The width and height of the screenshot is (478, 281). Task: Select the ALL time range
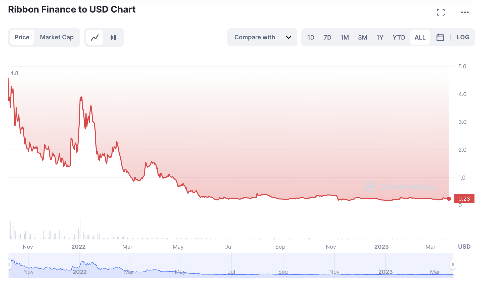(x=420, y=38)
